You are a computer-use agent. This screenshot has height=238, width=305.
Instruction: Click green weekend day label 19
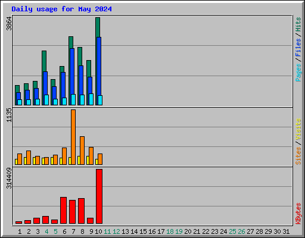(x=179, y=231)
